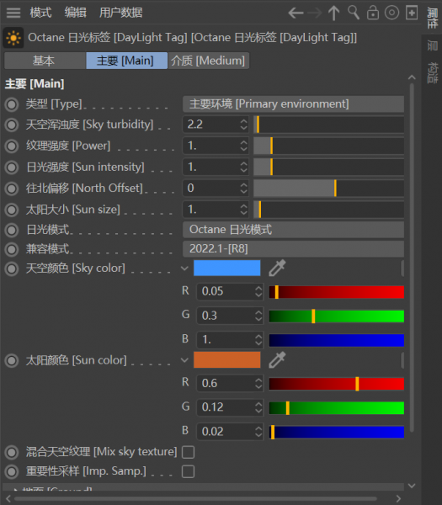Click the up arrow navigation icon
This screenshot has height=505, width=442.
click(x=333, y=13)
